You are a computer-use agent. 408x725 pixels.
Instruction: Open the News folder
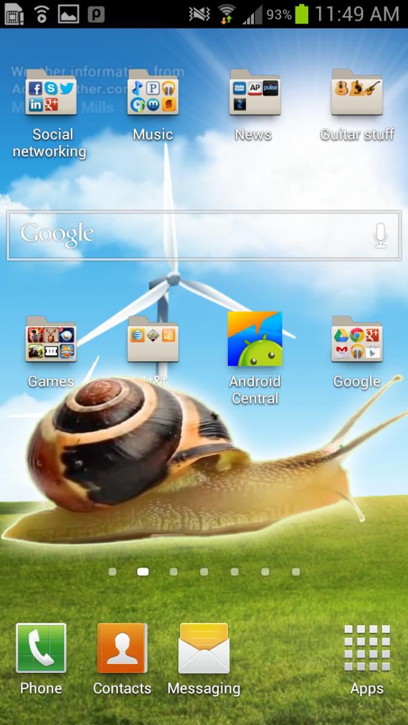[254, 94]
